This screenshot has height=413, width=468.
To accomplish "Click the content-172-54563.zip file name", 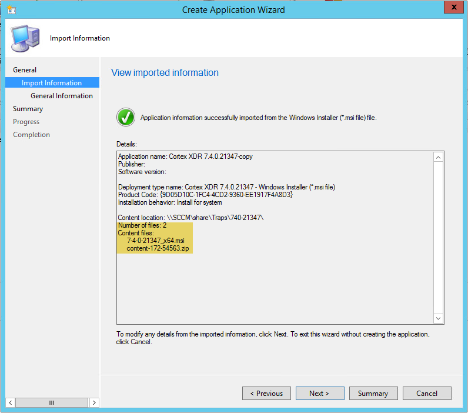I will [158, 248].
